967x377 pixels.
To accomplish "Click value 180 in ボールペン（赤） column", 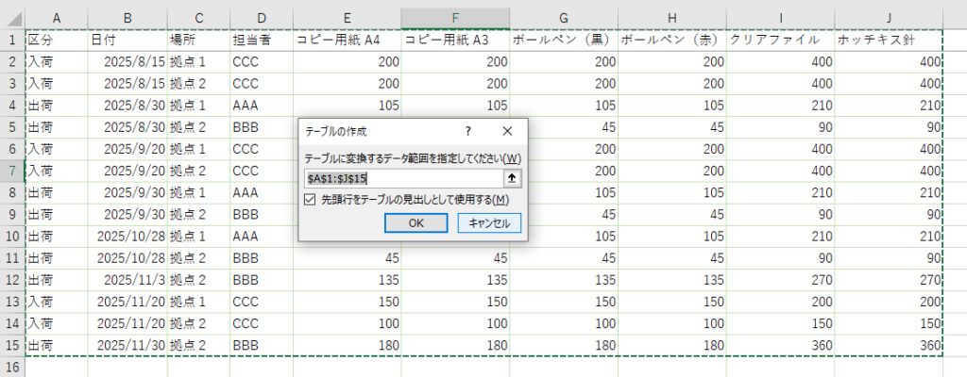I will click(671, 345).
